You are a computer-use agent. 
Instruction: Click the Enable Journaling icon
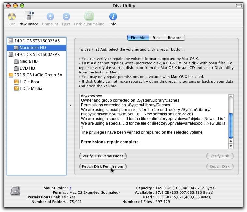(x=89, y=16)
